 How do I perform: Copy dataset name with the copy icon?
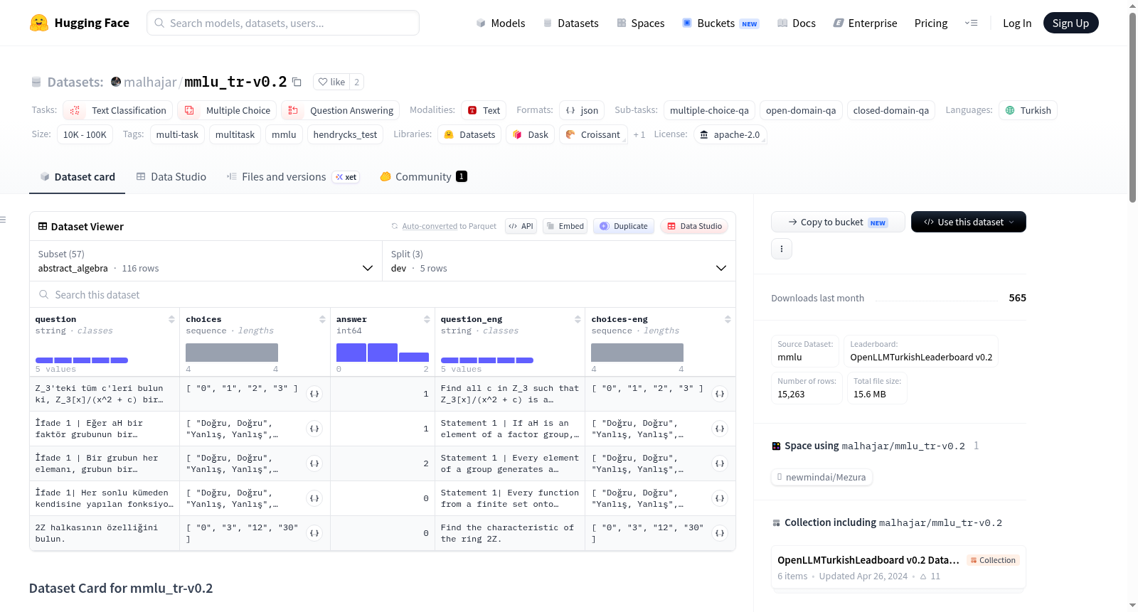click(x=297, y=82)
